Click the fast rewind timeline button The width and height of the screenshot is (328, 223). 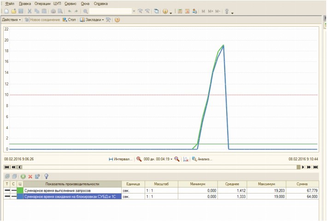[x=13, y=167]
